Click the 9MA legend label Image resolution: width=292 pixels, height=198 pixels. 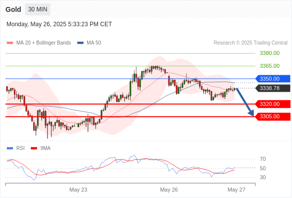[x=46, y=148]
